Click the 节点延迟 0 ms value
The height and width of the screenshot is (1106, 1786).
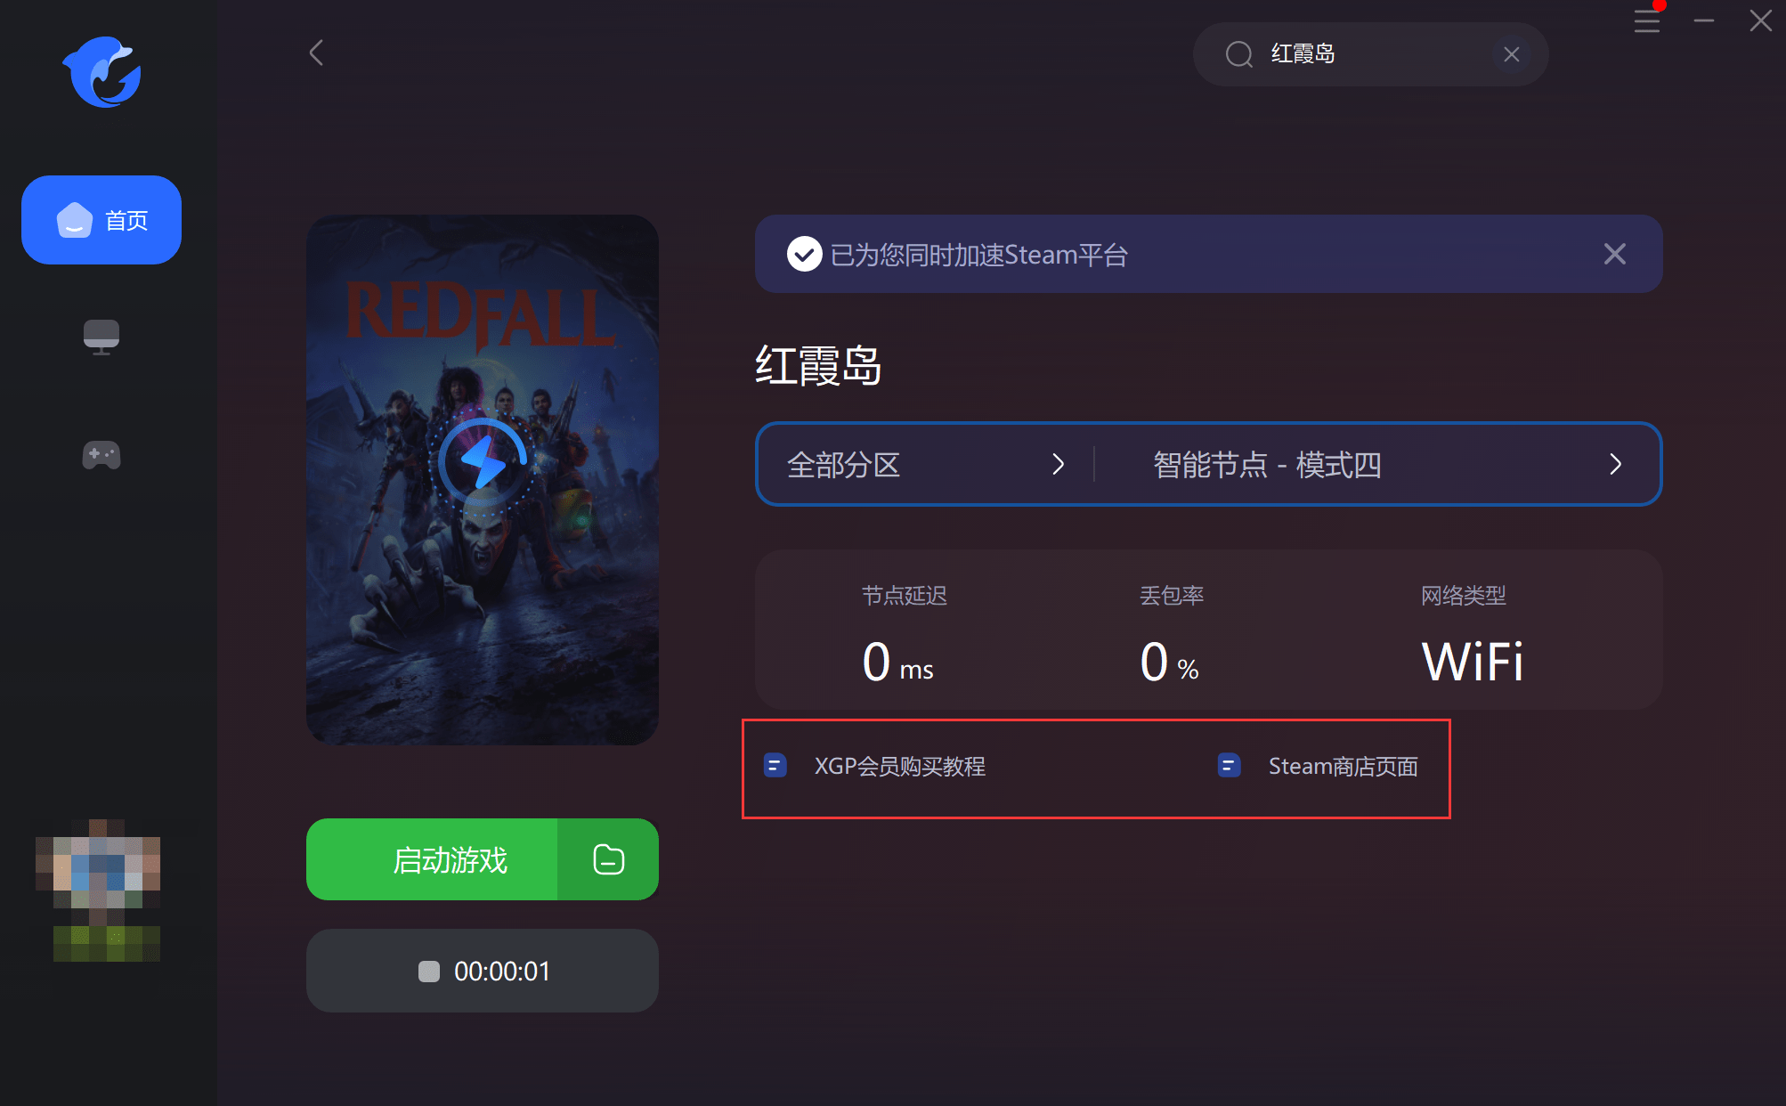897,663
